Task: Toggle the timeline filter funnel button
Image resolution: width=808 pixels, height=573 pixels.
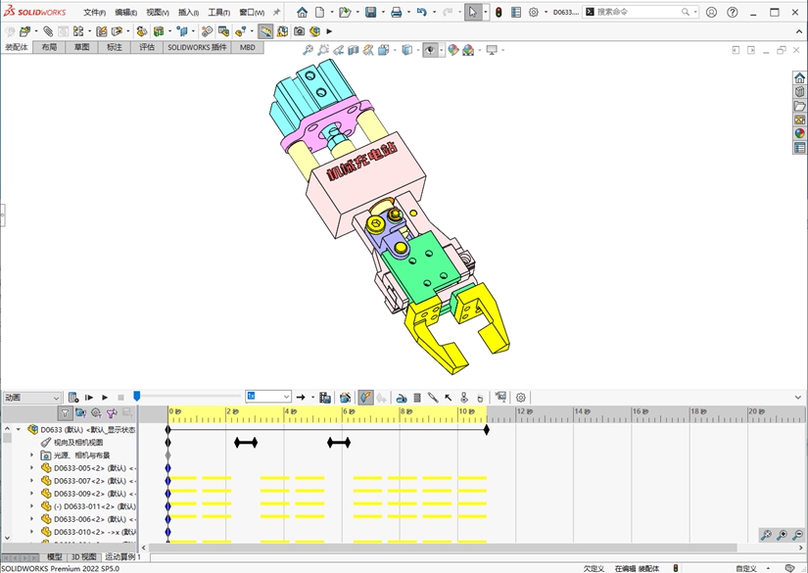Action: pos(65,414)
